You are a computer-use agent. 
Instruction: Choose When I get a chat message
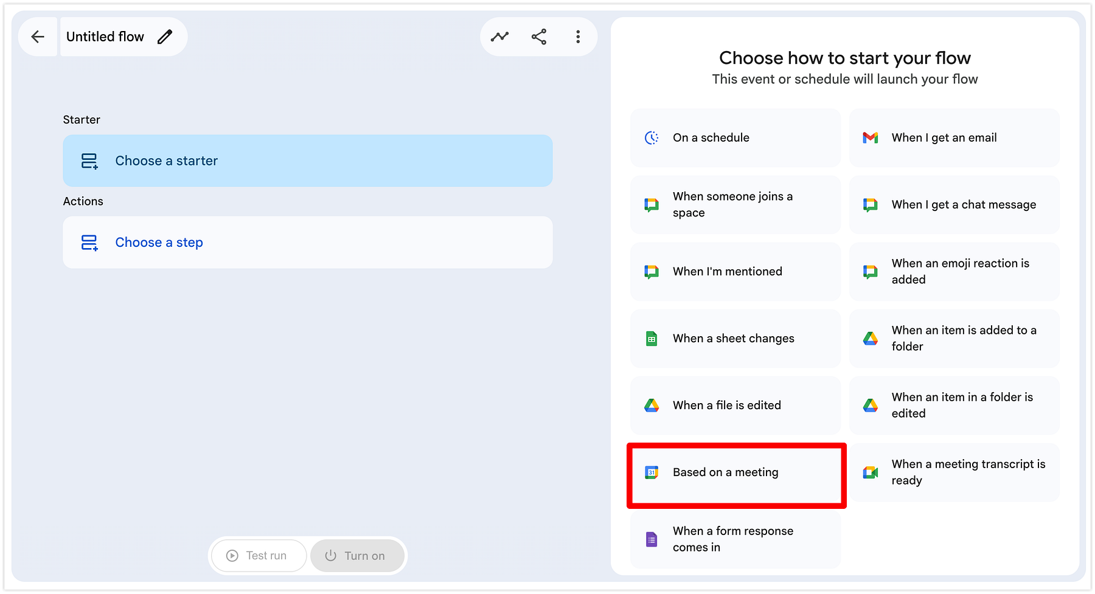(954, 205)
